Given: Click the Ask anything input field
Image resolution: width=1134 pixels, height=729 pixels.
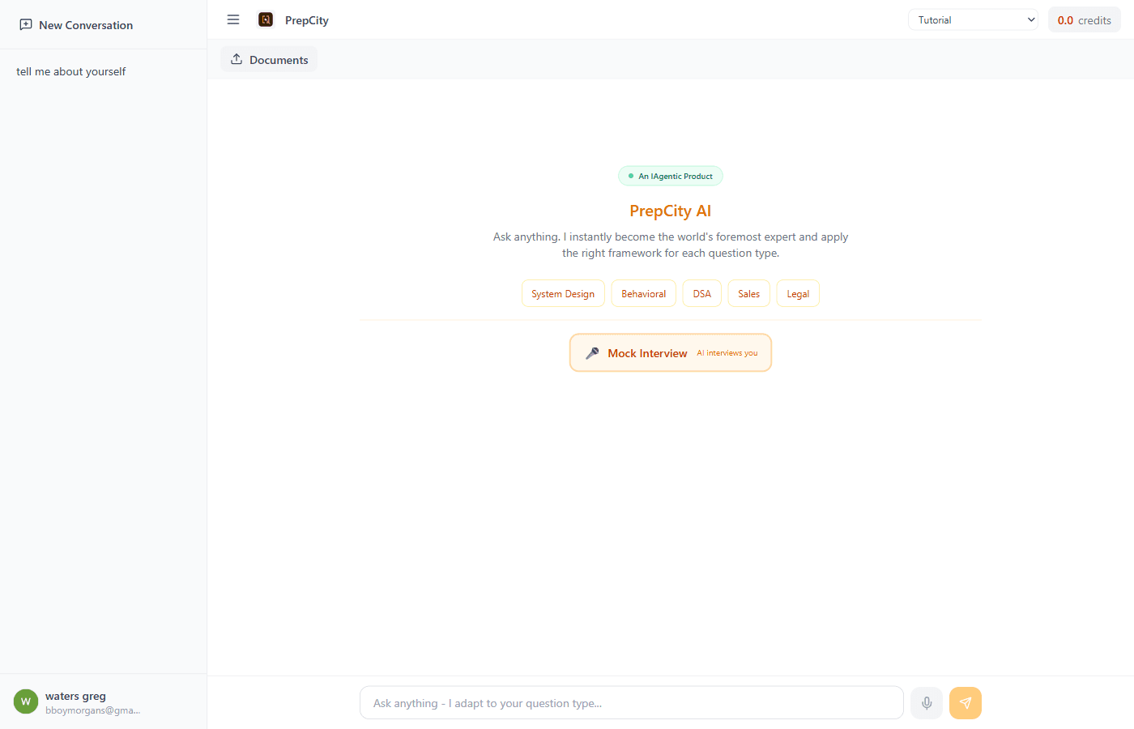Looking at the screenshot, I should (631, 702).
